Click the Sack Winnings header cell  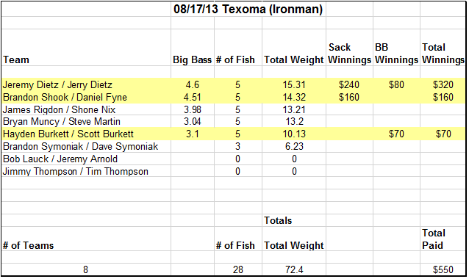pyautogui.click(x=349, y=48)
